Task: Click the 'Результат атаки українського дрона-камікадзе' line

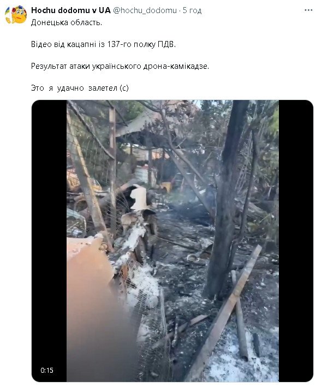Action: (120, 66)
